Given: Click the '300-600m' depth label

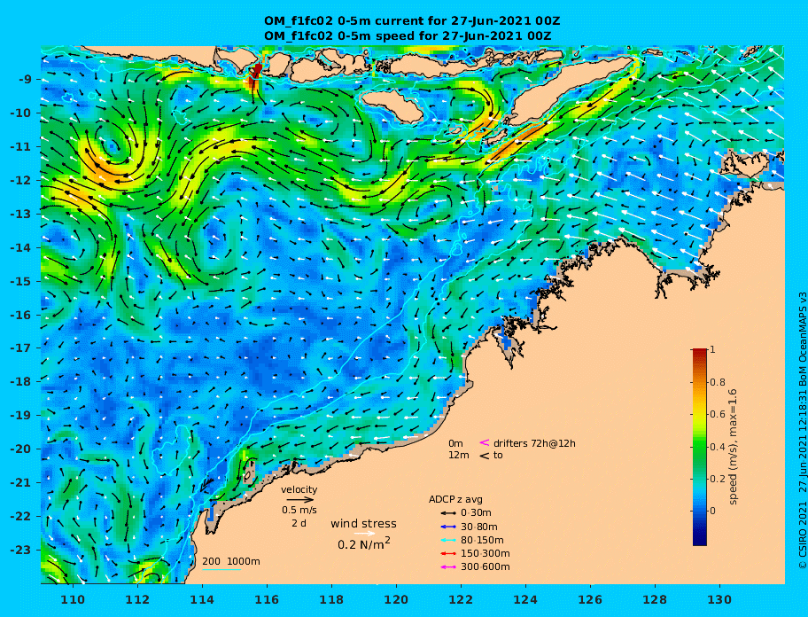Looking at the screenshot, I should 486,567.
